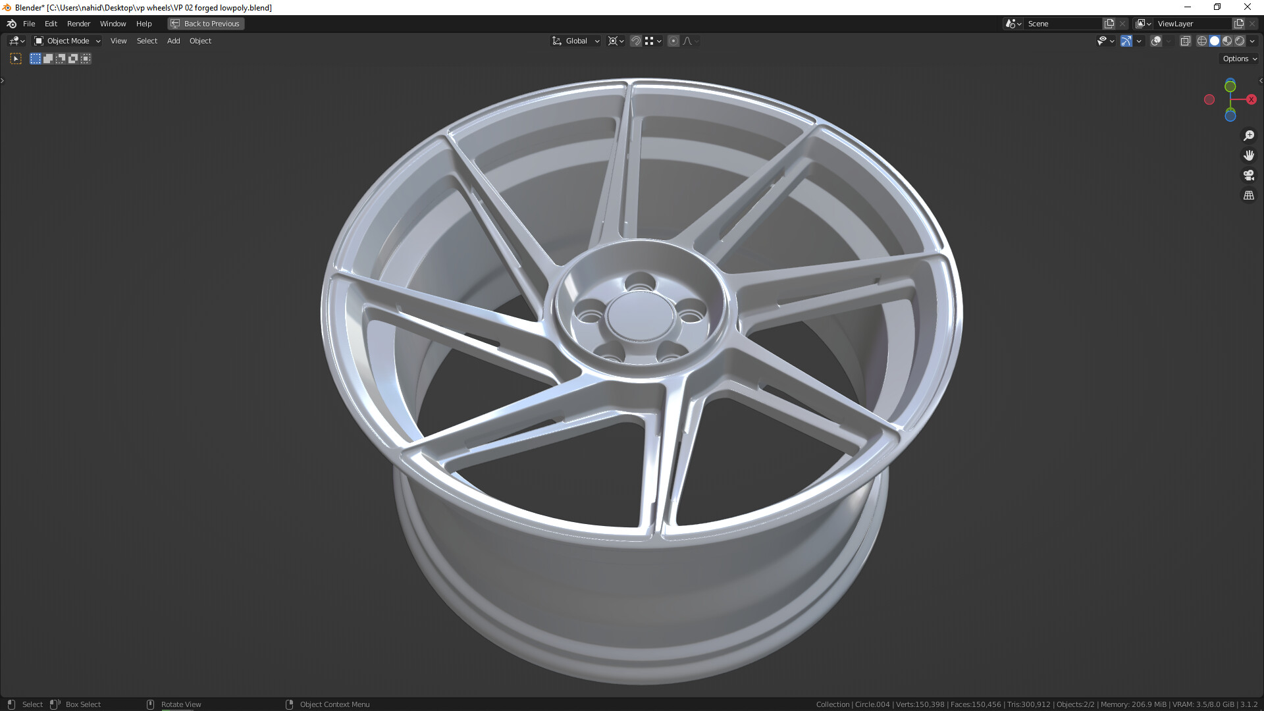This screenshot has width=1264, height=711.
Task: Click the Back to Previous button
Action: click(x=205, y=24)
